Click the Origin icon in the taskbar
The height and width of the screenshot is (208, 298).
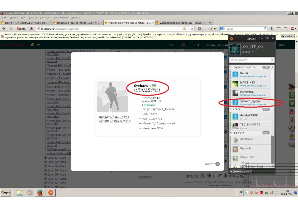tap(50, 193)
